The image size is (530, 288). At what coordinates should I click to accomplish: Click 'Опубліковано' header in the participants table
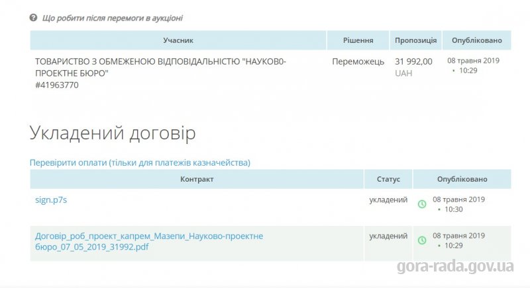477,40
